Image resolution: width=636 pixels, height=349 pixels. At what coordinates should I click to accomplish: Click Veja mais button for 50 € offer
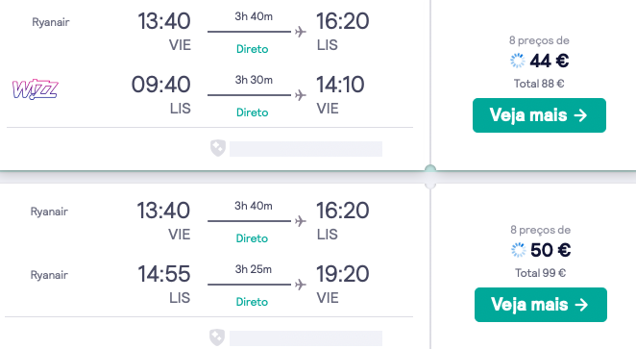541,305
